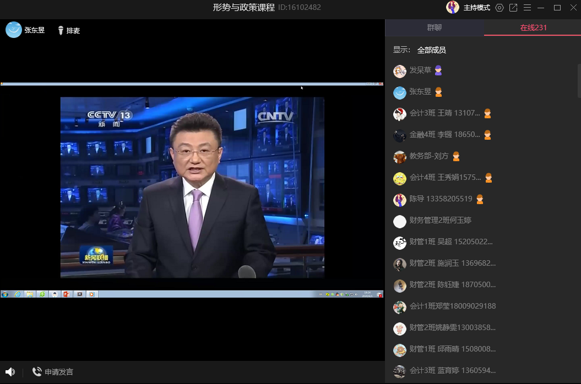Click the role badge next to 教务部-刘方
Screen dimensions: 581x384
pyautogui.click(x=456, y=157)
